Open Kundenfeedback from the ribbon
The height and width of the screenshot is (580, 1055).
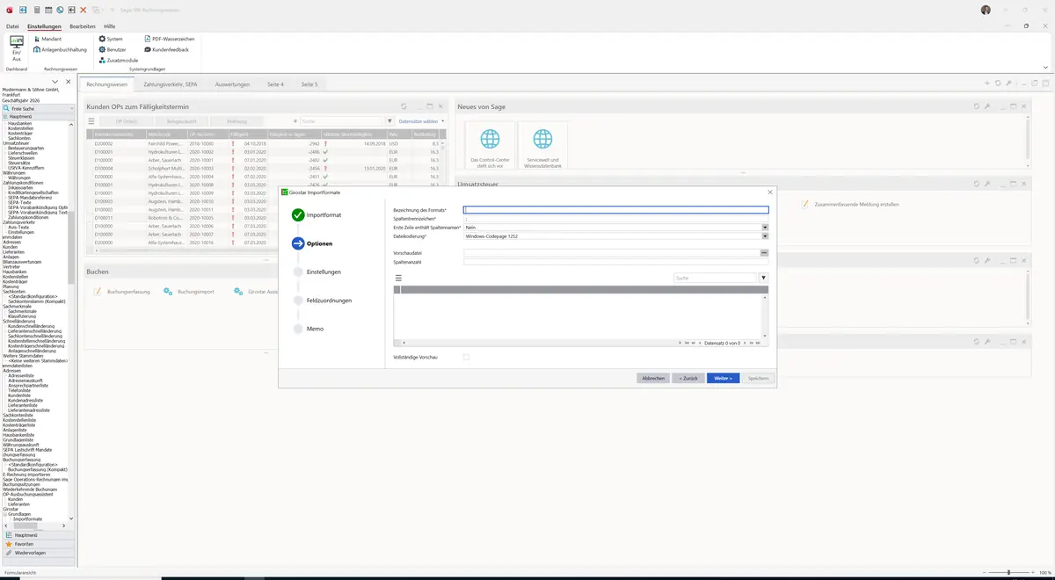click(x=166, y=49)
